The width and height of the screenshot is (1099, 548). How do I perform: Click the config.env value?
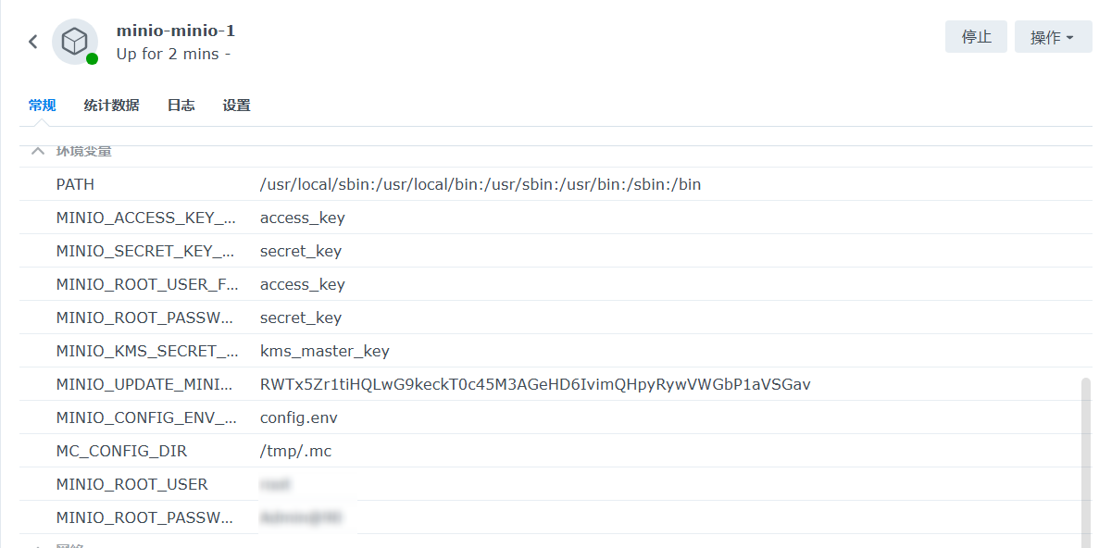point(298,417)
